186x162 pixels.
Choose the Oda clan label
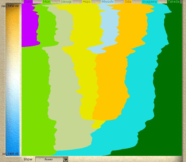coord(128,2)
